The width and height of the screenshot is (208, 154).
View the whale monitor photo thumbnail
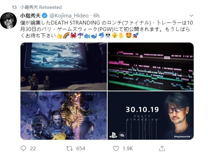tap(64, 66)
